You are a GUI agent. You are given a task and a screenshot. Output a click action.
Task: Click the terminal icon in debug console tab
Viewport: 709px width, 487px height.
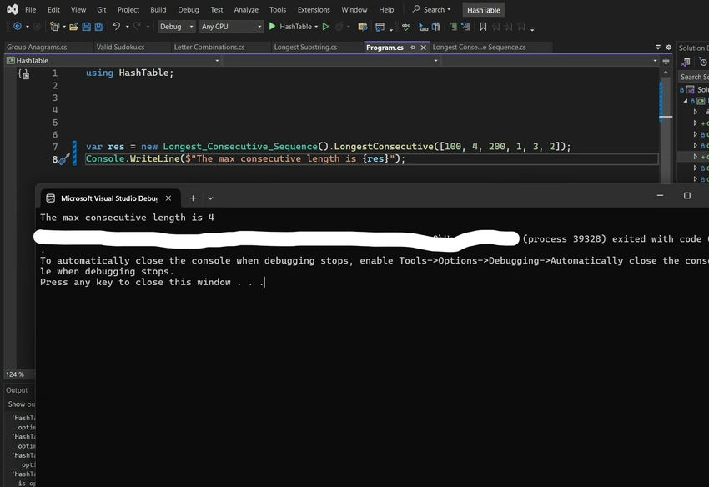(51, 198)
